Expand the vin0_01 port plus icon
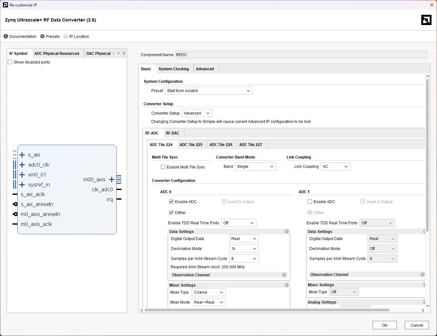 [22, 175]
